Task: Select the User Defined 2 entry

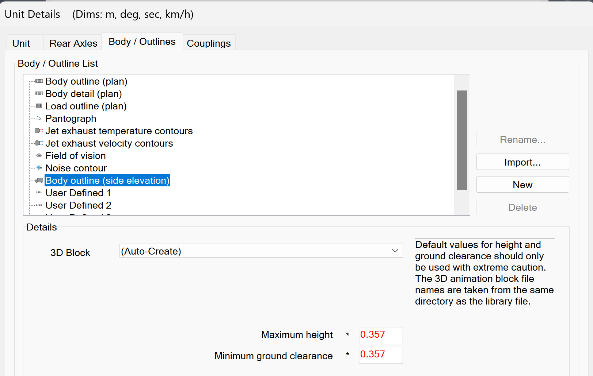Action: (78, 205)
